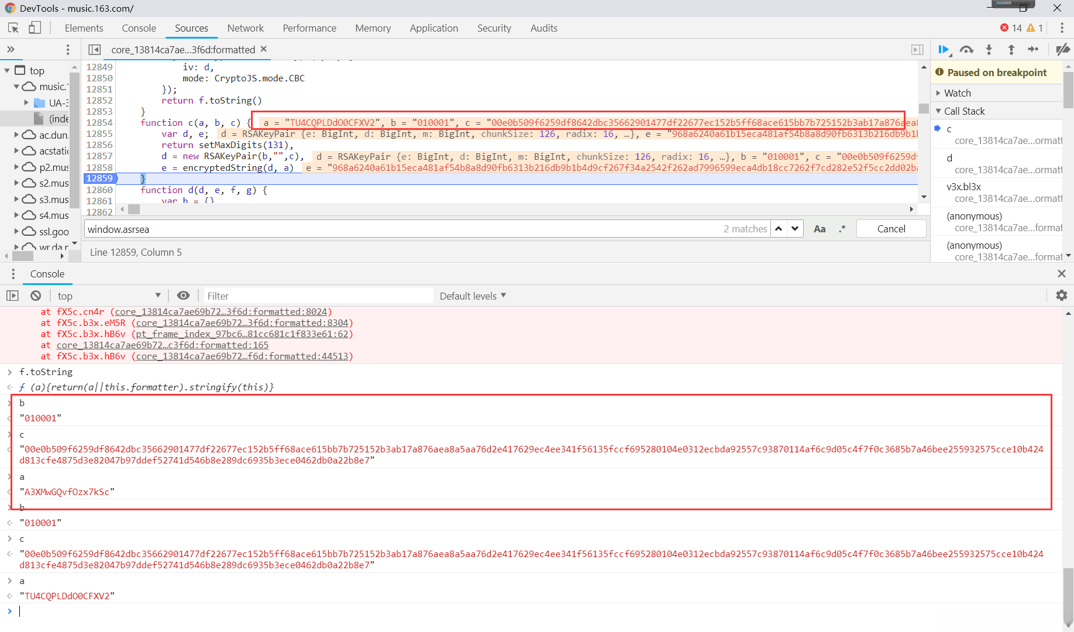Screen dimensions: 1074x632
Task: Expand the UA-3 folder node
Action: pyautogui.click(x=26, y=103)
